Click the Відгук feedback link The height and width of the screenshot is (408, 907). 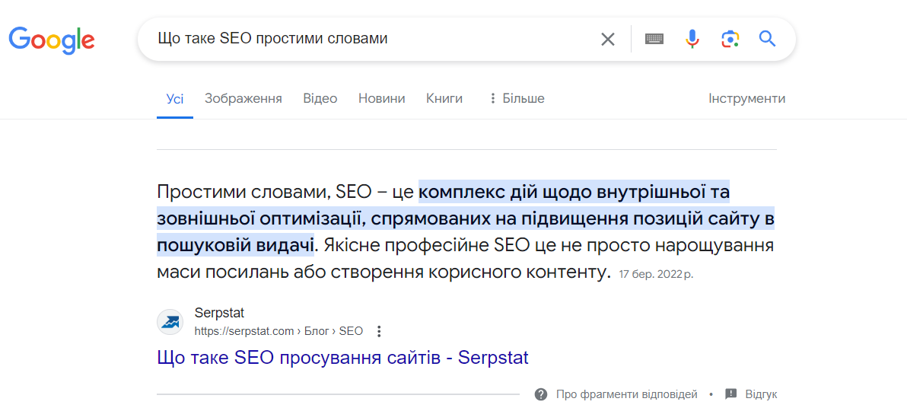[761, 395]
